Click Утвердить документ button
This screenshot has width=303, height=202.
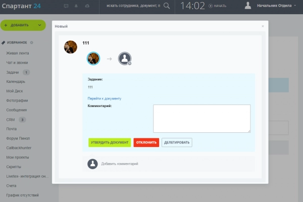point(110,142)
